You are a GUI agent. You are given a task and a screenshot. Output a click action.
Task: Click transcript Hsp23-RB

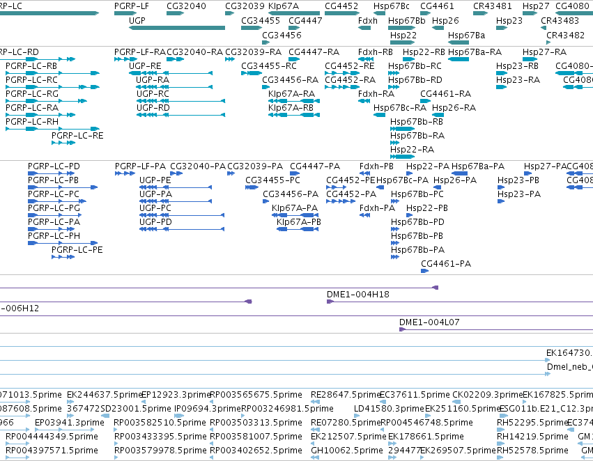point(502,73)
